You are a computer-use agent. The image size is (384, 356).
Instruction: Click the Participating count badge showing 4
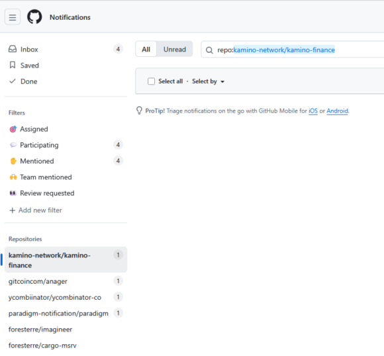(x=118, y=145)
